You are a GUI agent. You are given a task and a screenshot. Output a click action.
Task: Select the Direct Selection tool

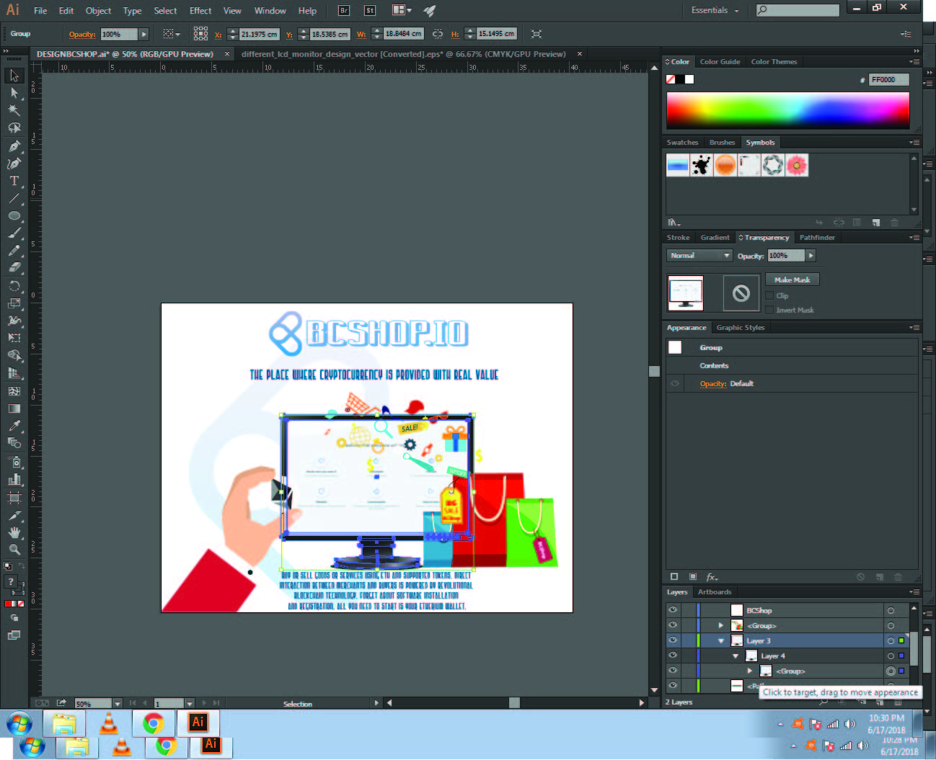(14, 93)
